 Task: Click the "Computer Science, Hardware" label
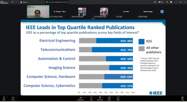[51, 77]
